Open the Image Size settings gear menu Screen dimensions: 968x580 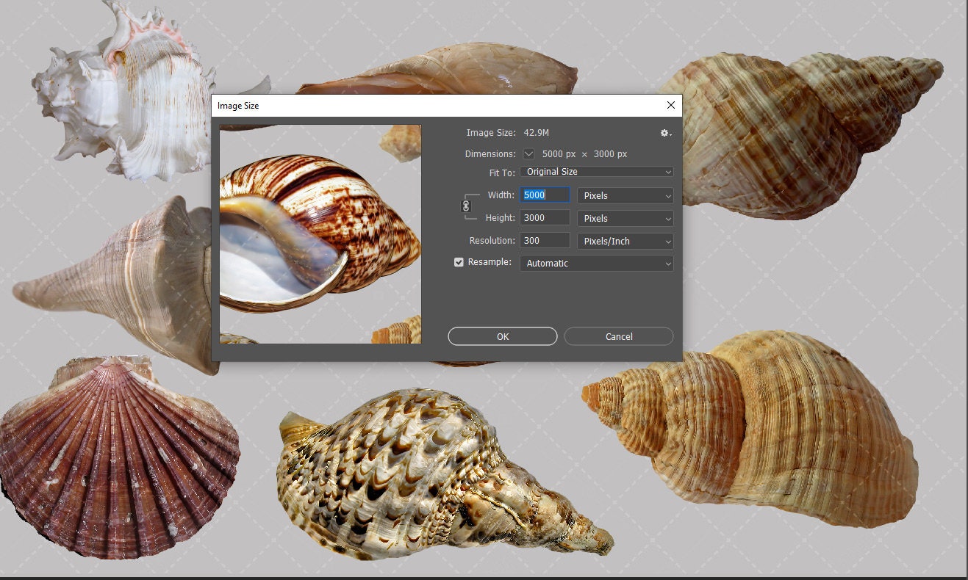tap(664, 133)
